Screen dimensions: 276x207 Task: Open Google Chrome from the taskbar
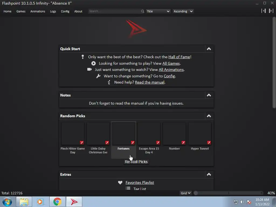(57, 202)
